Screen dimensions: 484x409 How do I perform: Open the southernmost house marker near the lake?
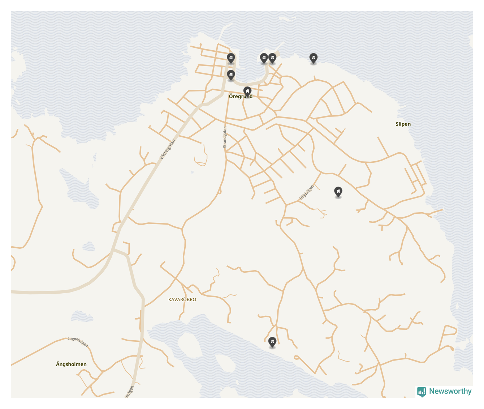(272, 341)
